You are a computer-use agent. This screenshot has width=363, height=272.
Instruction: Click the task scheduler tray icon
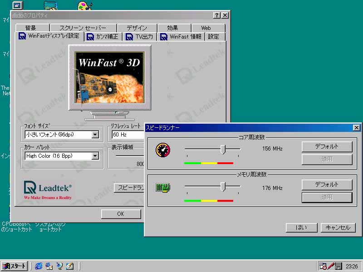tap(323, 266)
